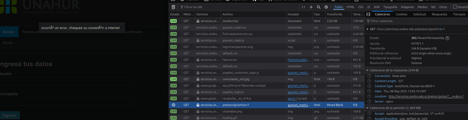Click the Usuario field on the web page
Viewport: 468px width, 120px height.
pos(67,82)
